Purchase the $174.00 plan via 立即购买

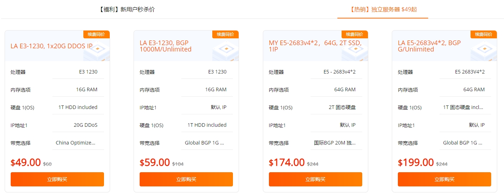click(x=316, y=179)
